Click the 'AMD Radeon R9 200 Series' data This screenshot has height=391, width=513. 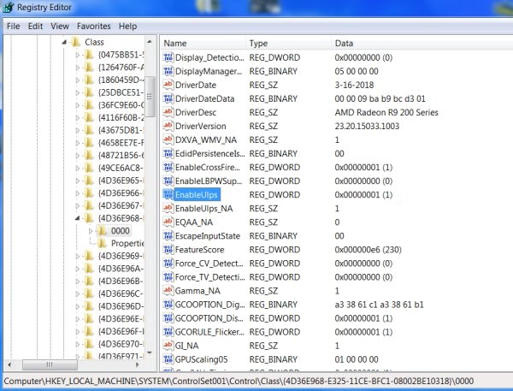coord(386,113)
